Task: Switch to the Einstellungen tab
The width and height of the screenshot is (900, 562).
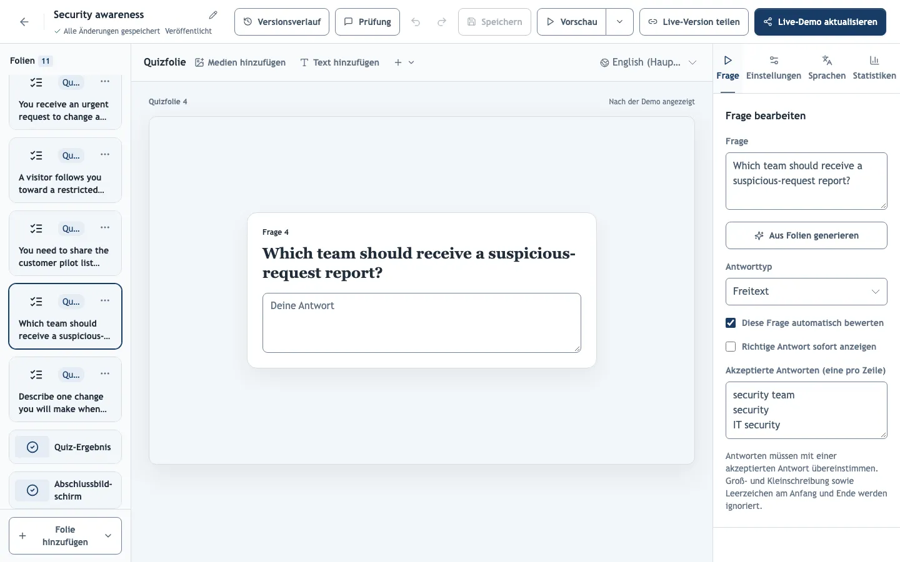Action: (x=774, y=68)
